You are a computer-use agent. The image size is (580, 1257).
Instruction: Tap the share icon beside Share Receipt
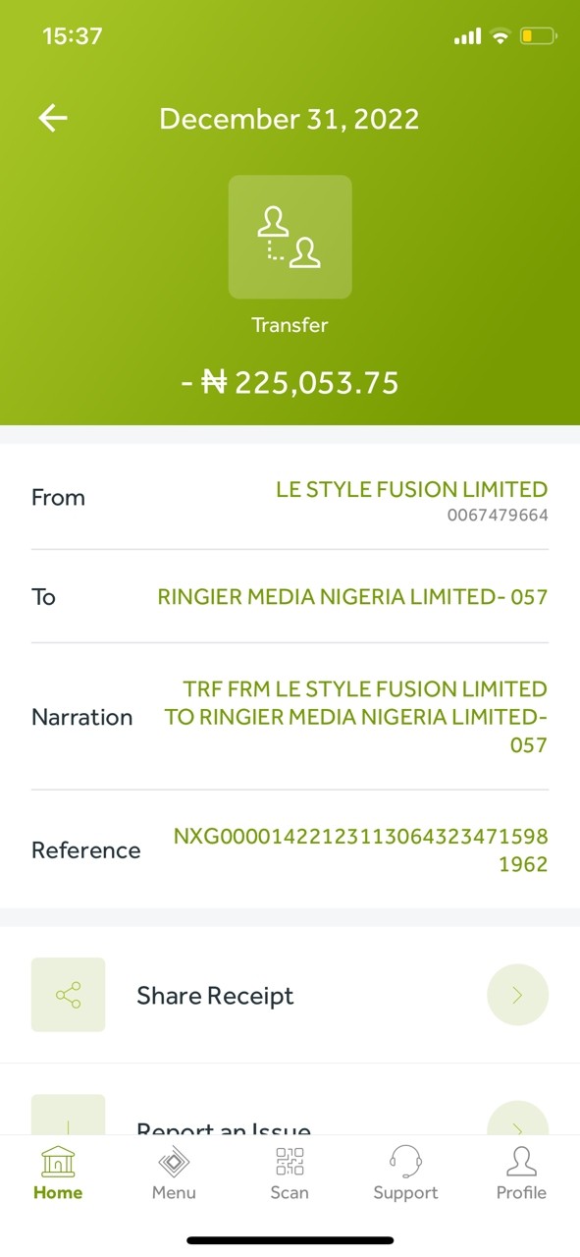(x=68, y=995)
